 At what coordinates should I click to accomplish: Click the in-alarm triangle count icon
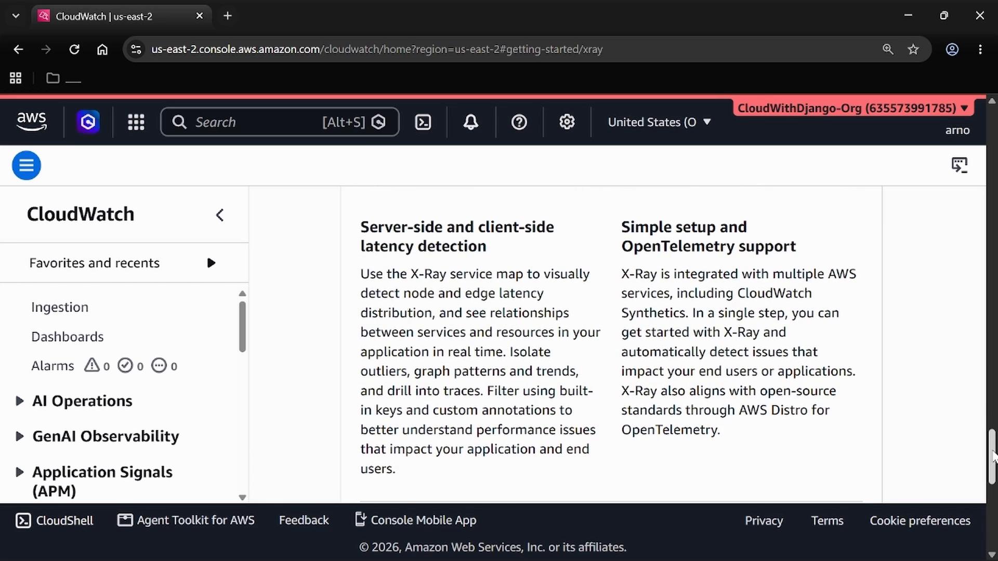click(x=92, y=365)
